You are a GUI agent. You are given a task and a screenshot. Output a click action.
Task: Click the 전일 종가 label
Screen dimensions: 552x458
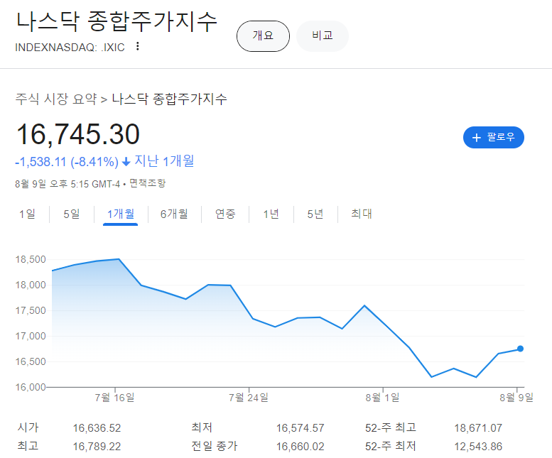click(215, 446)
